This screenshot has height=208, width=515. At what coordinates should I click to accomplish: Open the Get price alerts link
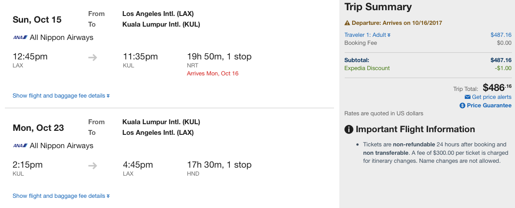tap(491, 97)
